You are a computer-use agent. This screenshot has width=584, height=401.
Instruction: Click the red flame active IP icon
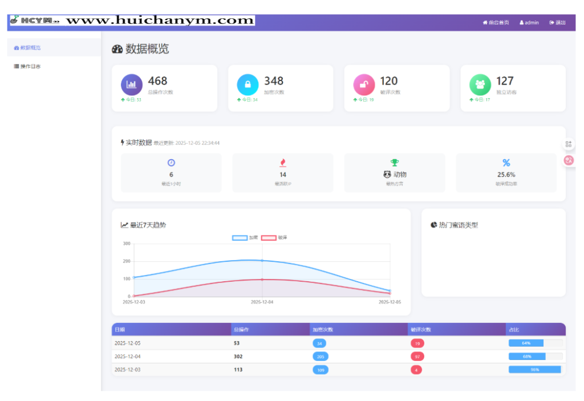point(283,163)
